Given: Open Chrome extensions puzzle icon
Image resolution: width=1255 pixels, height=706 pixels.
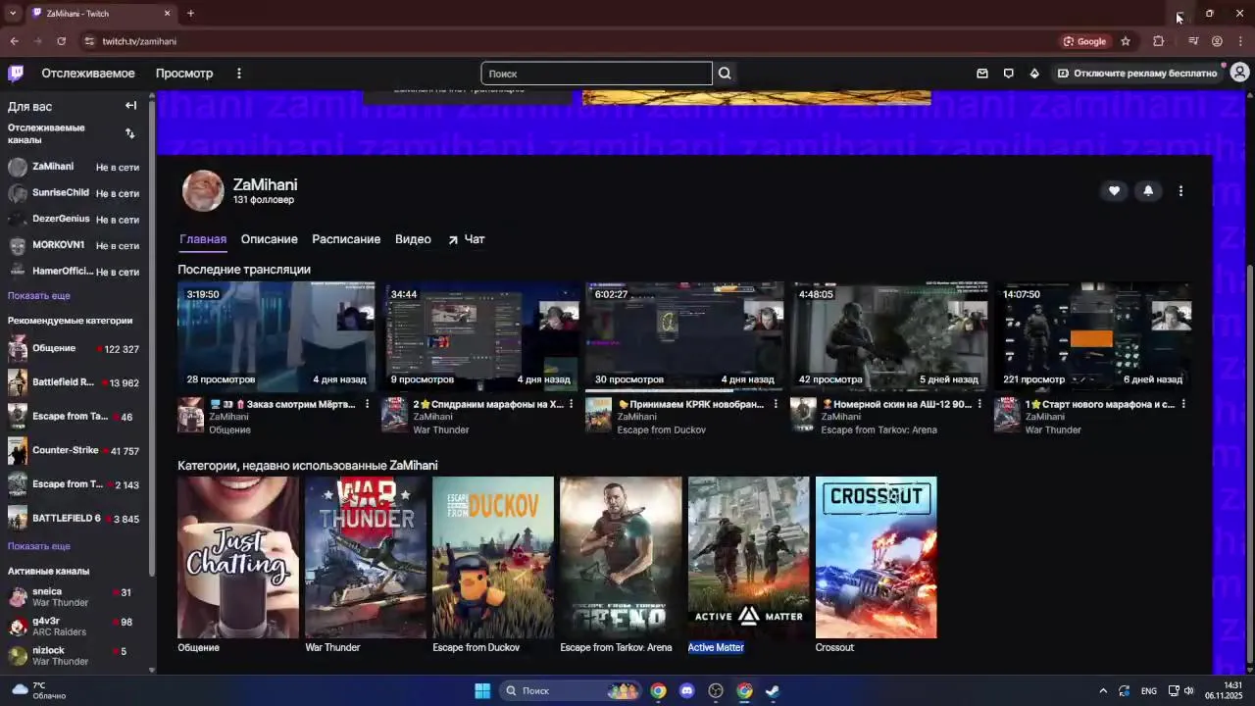Looking at the screenshot, I should [x=1159, y=41].
